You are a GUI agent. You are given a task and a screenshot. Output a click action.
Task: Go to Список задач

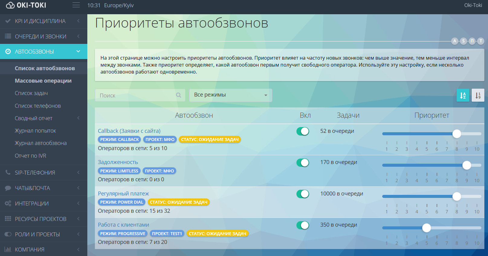31,93
